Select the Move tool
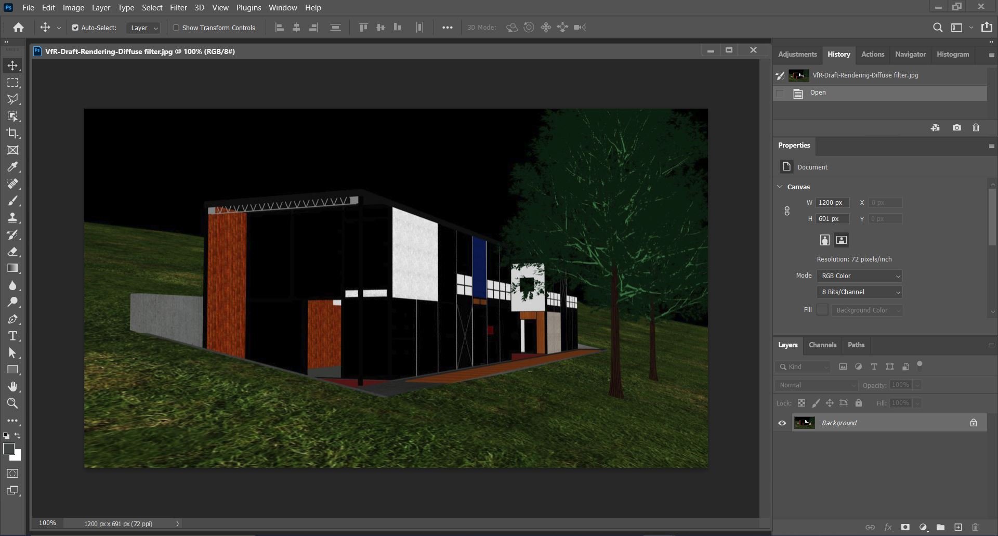Screen dimensions: 998x536 click(x=13, y=66)
